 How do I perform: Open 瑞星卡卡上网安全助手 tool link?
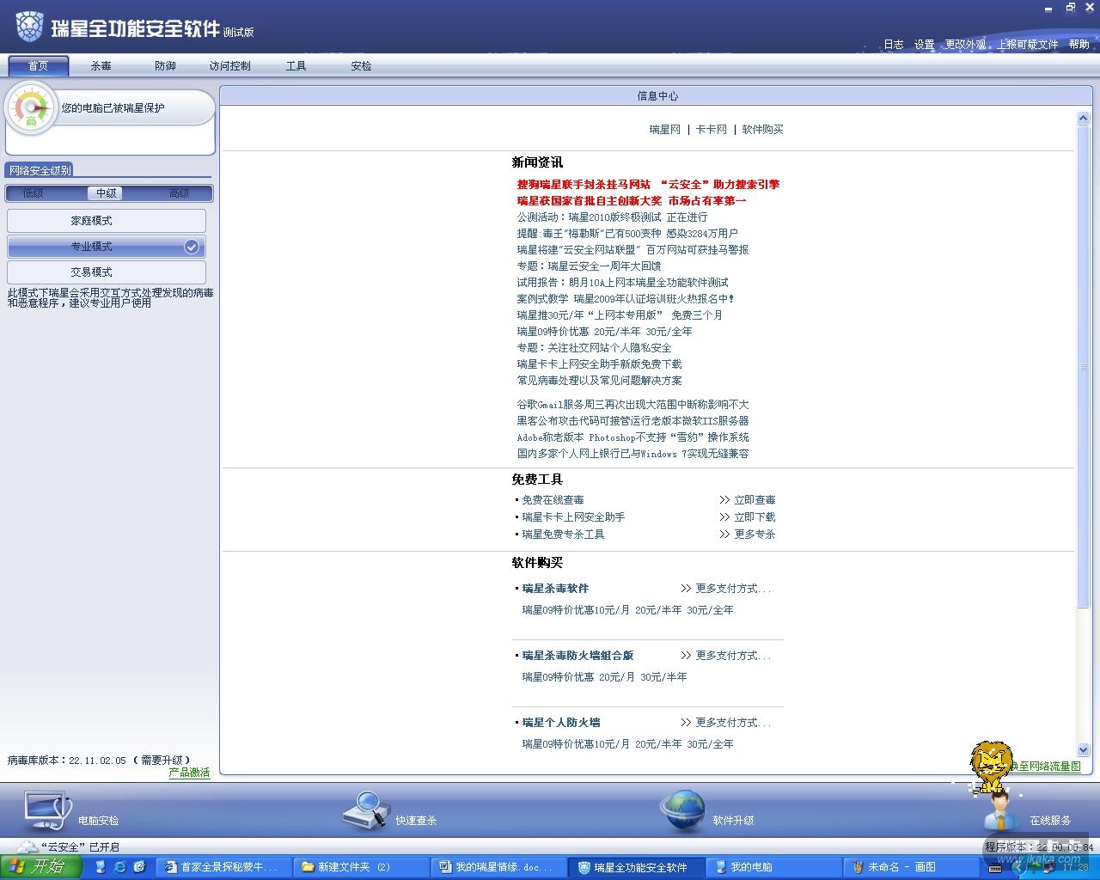point(574,517)
